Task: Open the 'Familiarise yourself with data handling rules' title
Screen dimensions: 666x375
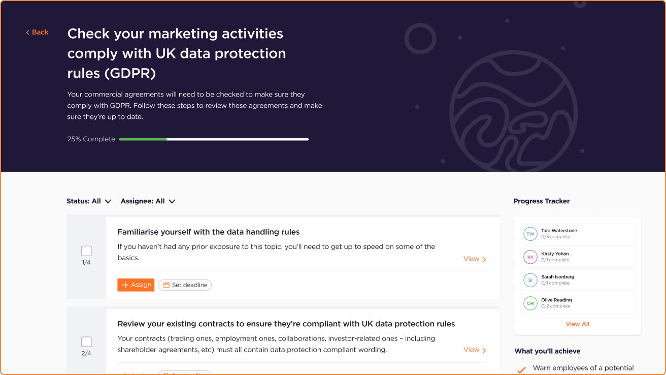Action: point(209,232)
